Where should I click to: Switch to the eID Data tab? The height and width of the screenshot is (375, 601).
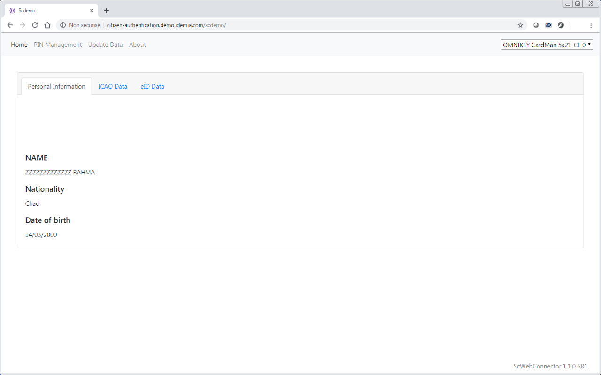tap(153, 86)
